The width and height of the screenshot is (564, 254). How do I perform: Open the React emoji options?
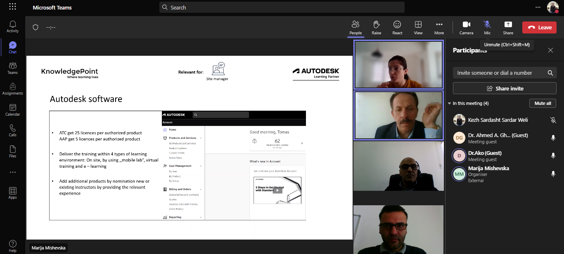coord(397,28)
